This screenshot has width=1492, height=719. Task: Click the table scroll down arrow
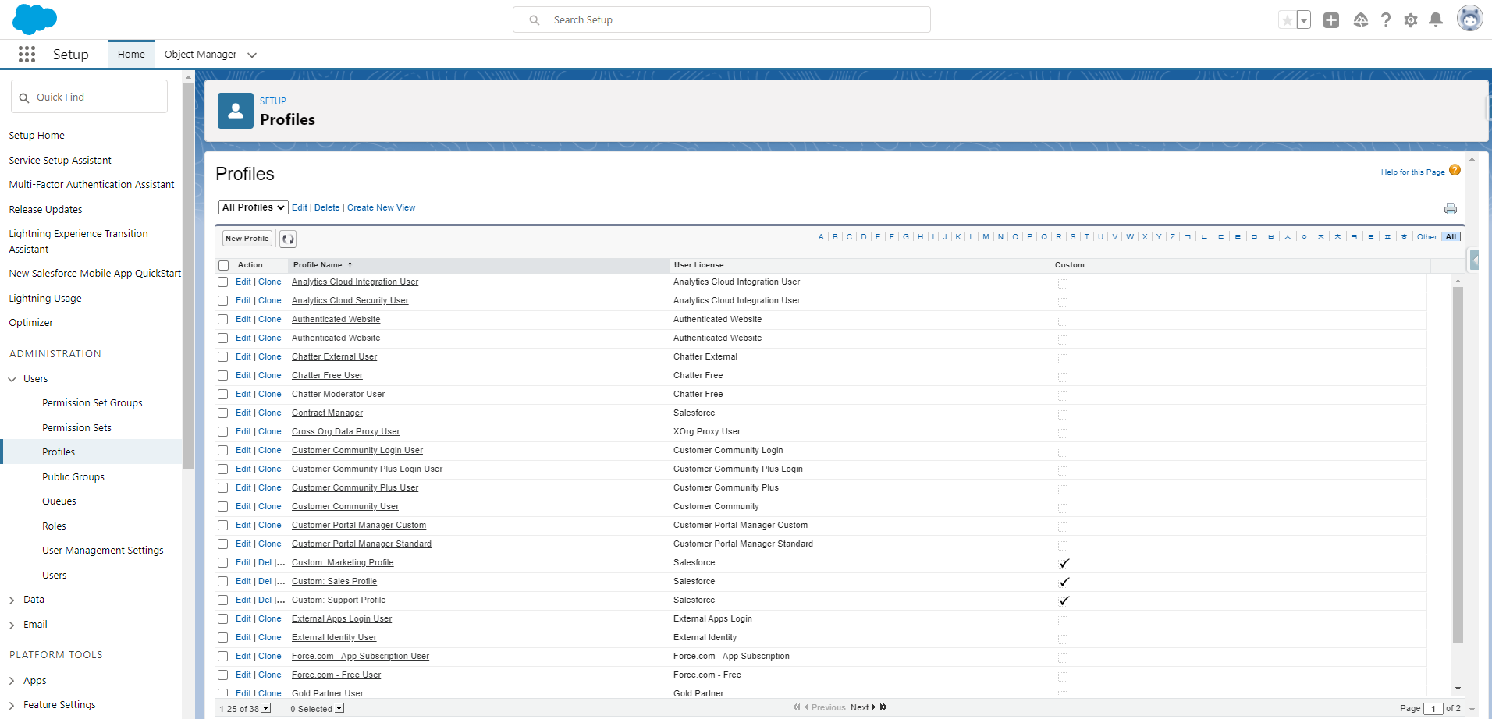(1458, 689)
